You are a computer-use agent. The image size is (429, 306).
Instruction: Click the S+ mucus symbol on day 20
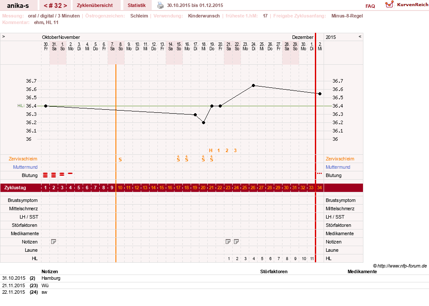click(203, 159)
